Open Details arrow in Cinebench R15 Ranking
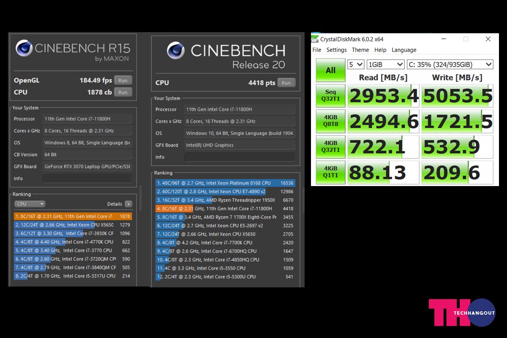 pos(128,204)
